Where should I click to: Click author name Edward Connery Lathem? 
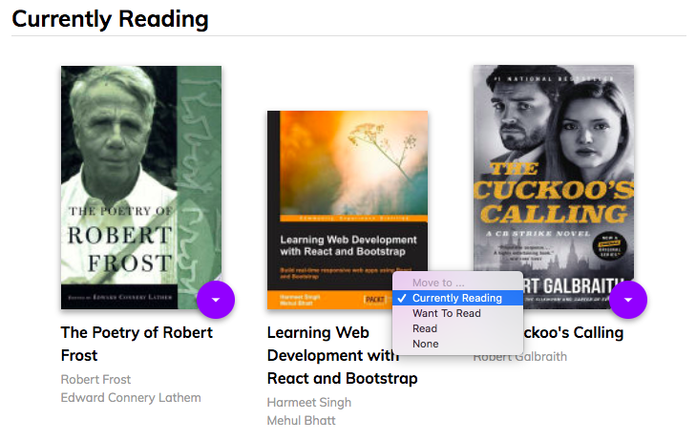[131, 397]
